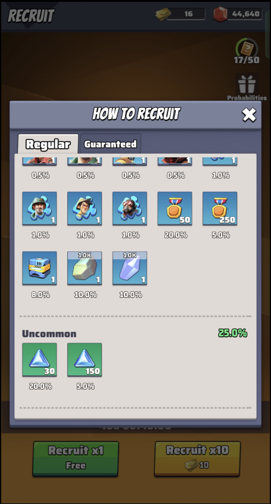This screenshot has height=504, width=271.
Task: Tap the 1.0K purple crystal reward
Action: pyautogui.click(x=130, y=269)
